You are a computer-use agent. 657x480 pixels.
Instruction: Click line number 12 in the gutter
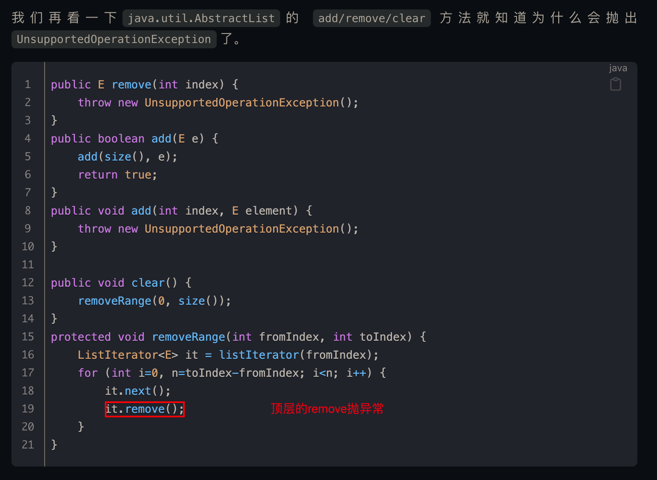[x=28, y=283]
